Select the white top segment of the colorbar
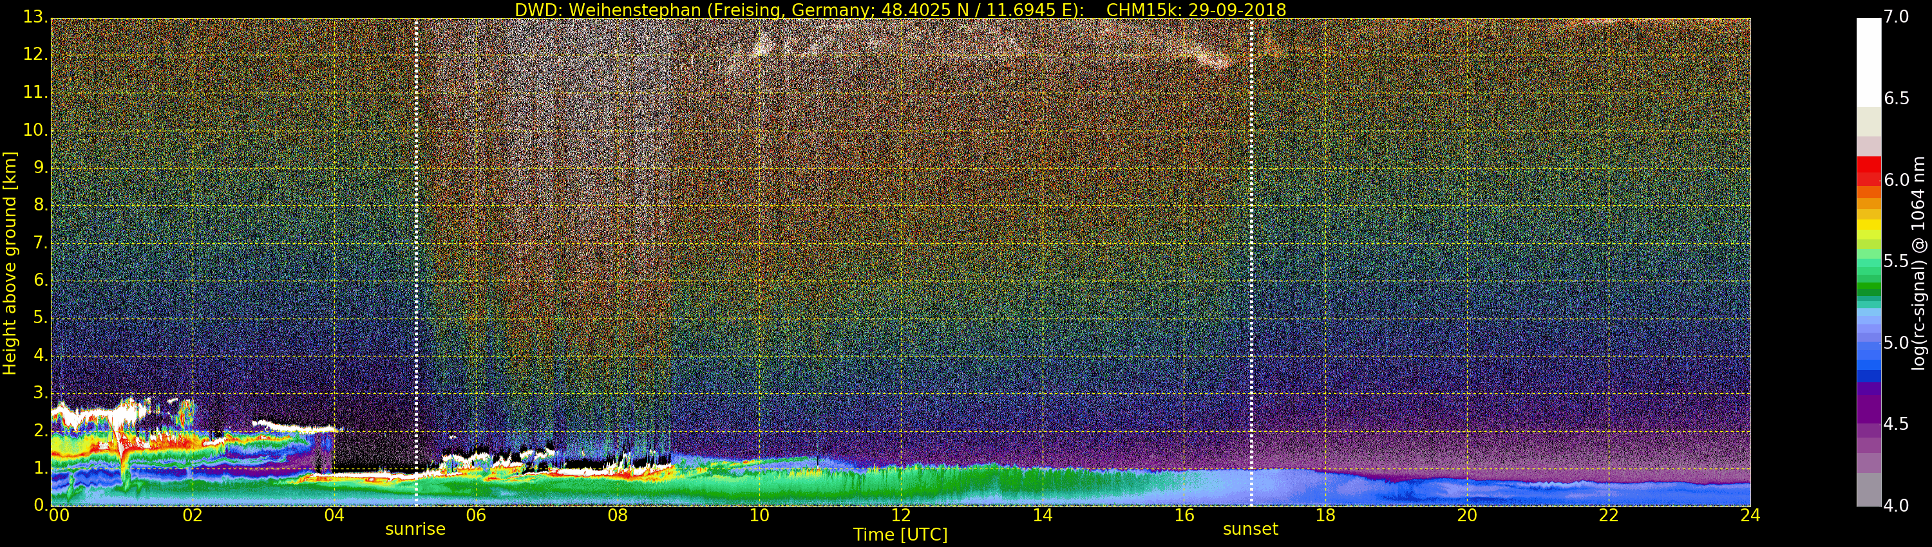Image resolution: width=1932 pixels, height=547 pixels. 1868,61
